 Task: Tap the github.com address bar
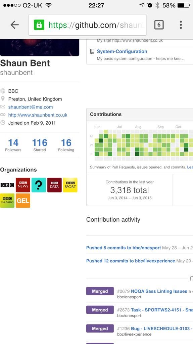coord(87,25)
